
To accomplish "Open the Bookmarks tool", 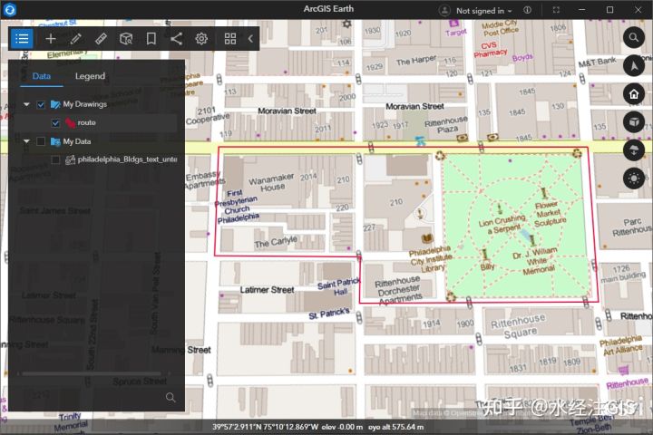I will pos(151,39).
